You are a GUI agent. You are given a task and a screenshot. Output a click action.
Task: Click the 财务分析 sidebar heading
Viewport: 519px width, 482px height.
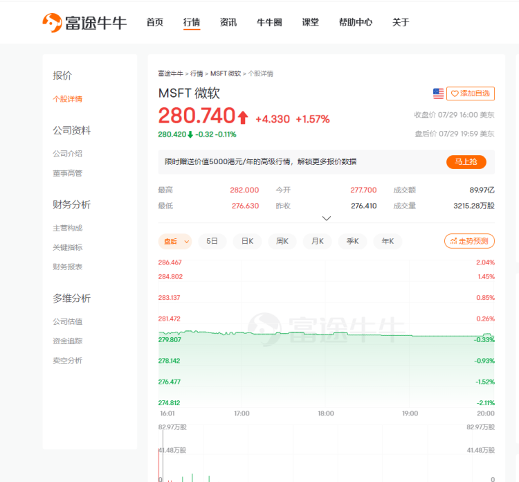72,205
